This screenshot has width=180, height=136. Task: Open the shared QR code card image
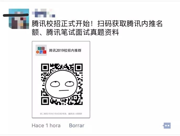(x=61, y=80)
